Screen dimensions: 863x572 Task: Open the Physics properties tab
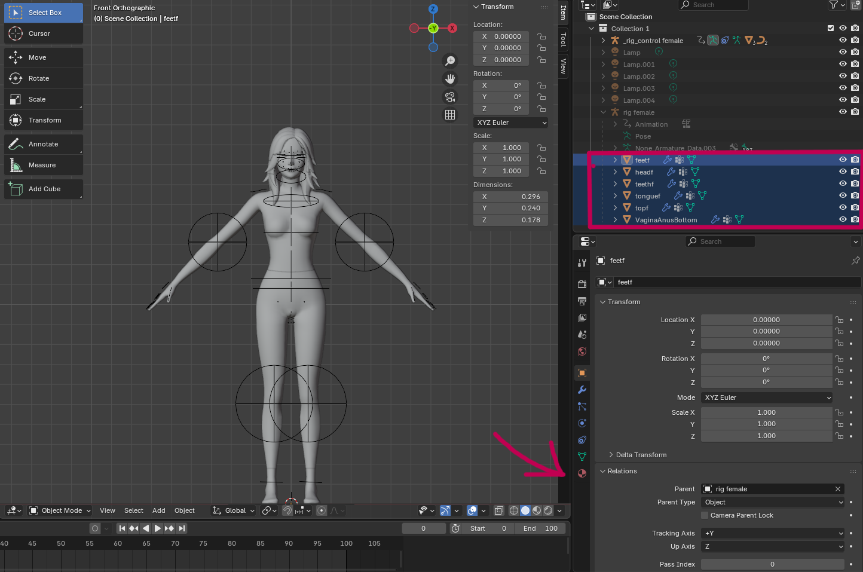pyautogui.click(x=582, y=423)
